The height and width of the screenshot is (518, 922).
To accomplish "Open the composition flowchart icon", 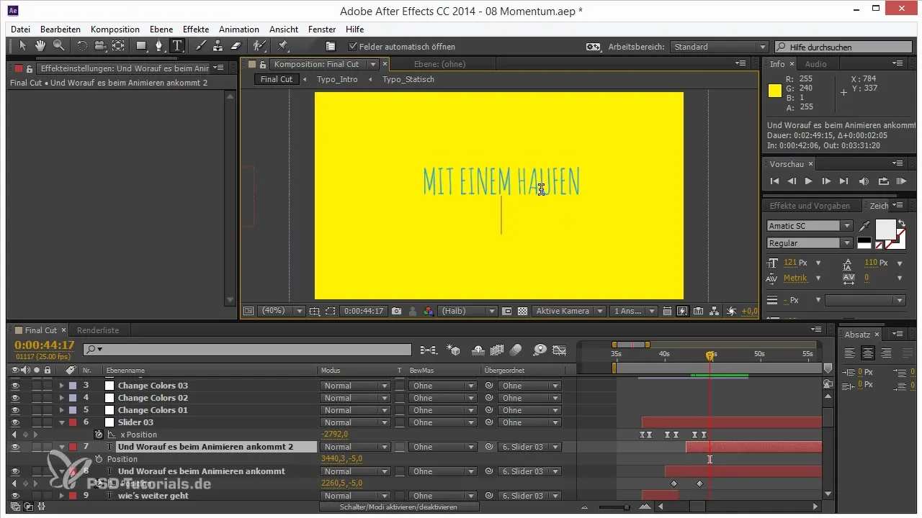I will click(715, 312).
